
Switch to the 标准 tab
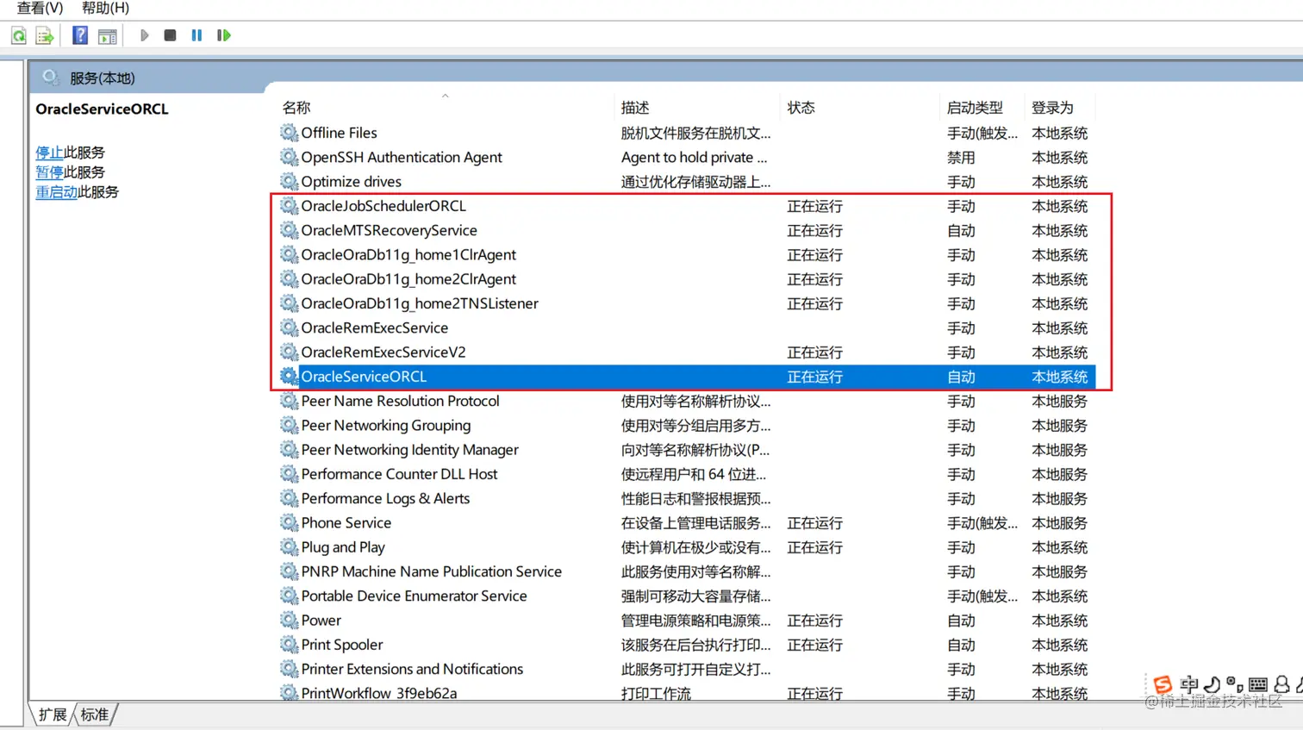(x=95, y=714)
